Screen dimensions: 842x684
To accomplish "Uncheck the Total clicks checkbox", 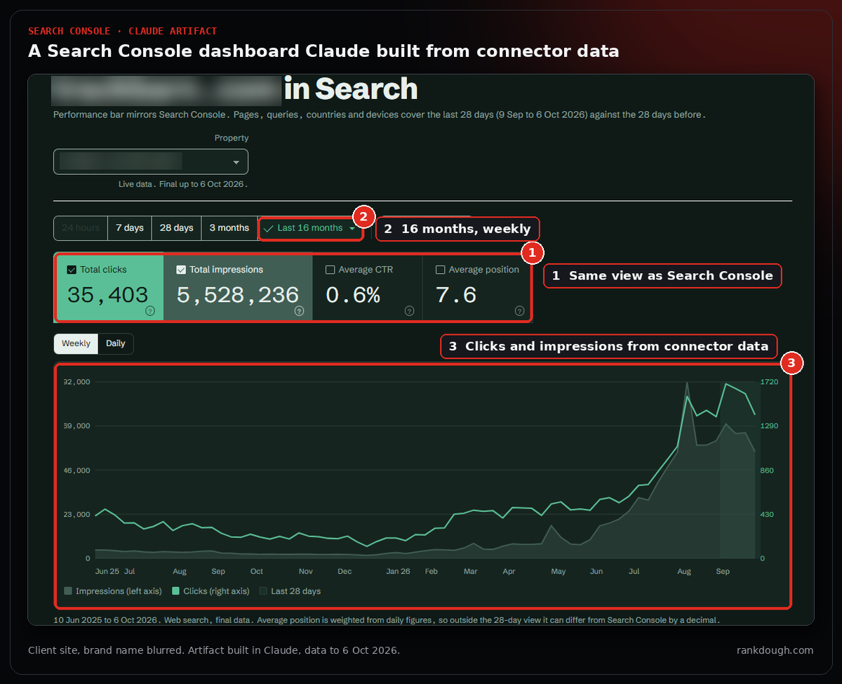I will (72, 270).
